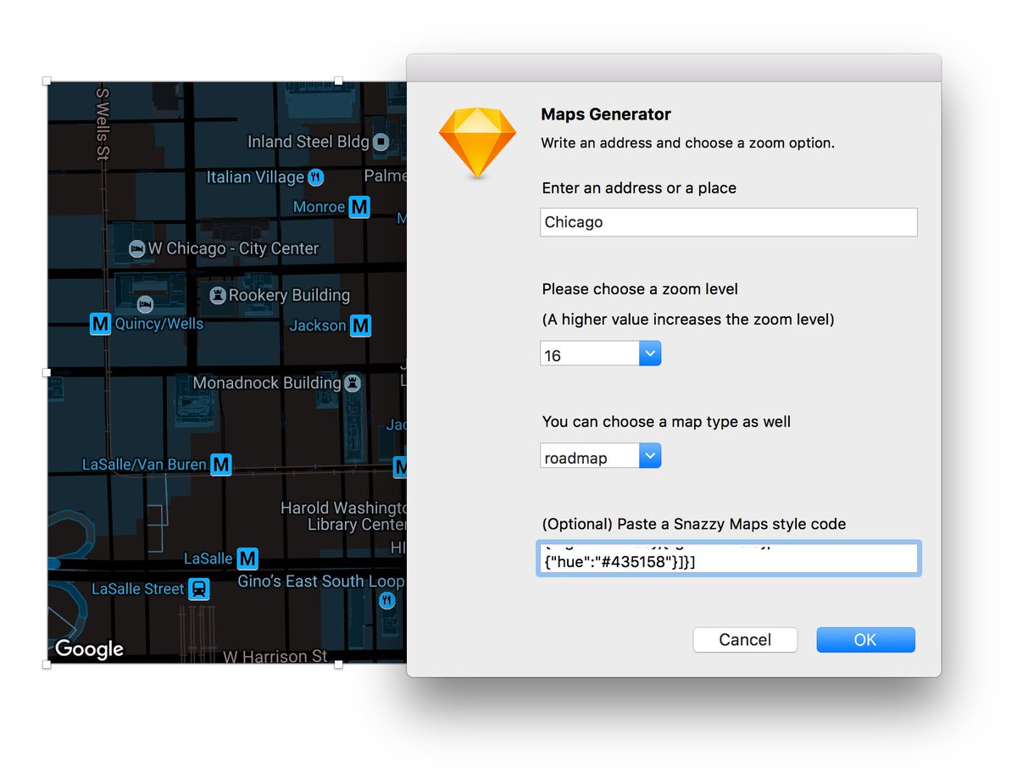Click the left-middle selection handle of the map
This screenshot has height=768, width=1017.
pyautogui.click(x=47, y=372)
